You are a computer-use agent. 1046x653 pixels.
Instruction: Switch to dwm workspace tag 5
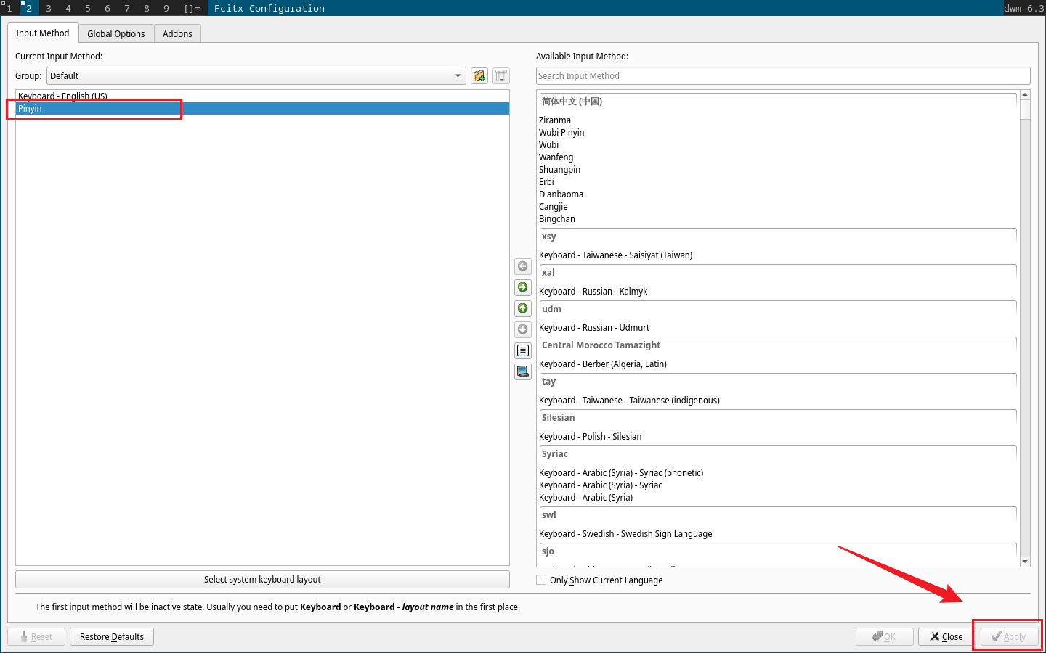(x=88, y=8)
